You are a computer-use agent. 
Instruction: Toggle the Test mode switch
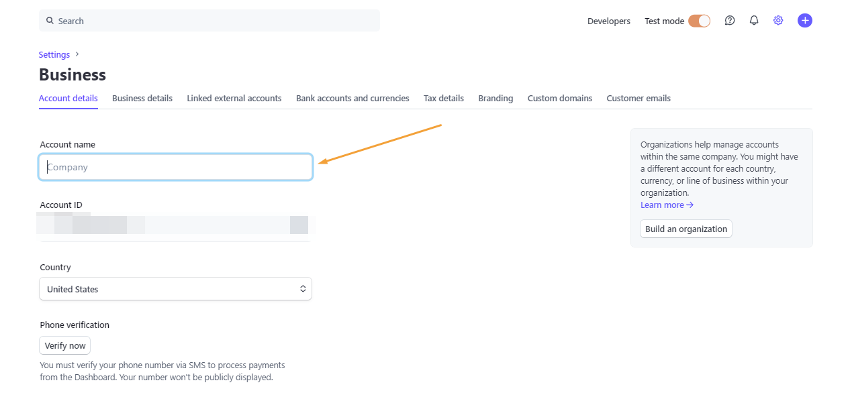coord(700,21)
